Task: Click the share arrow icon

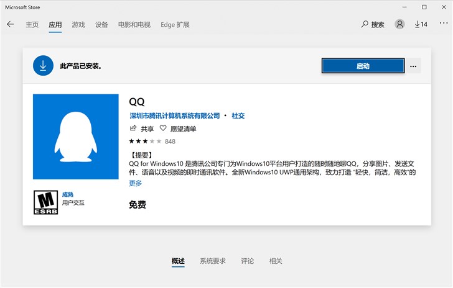Action: 133,128
